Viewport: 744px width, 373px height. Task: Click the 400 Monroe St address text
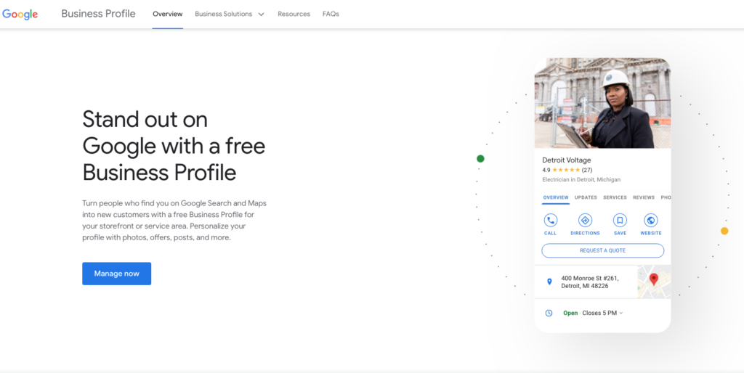[590, 282]
